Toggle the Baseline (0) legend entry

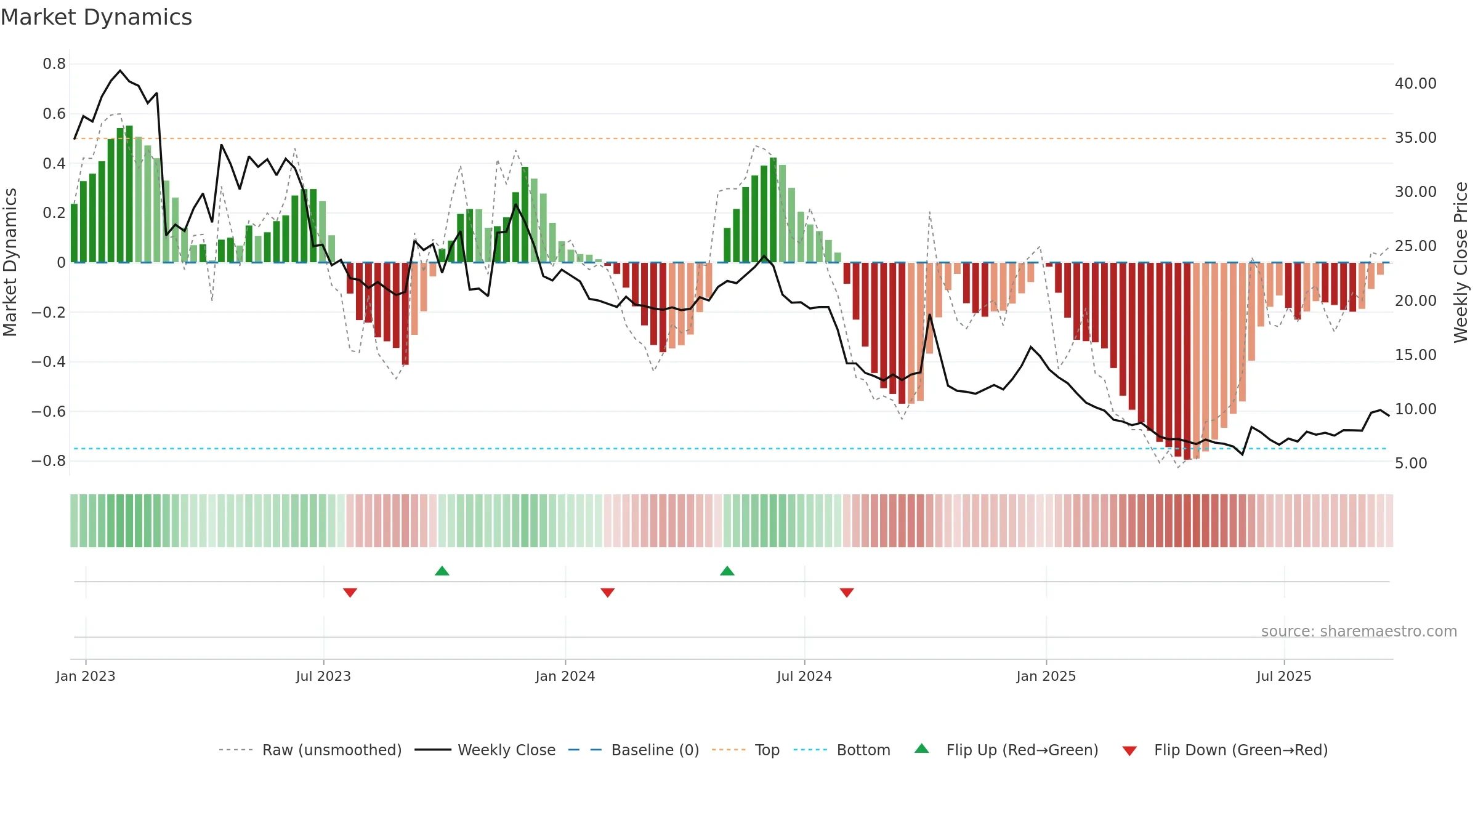pos(633,750)
